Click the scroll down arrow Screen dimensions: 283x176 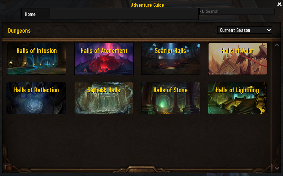[x=277, y=168]
